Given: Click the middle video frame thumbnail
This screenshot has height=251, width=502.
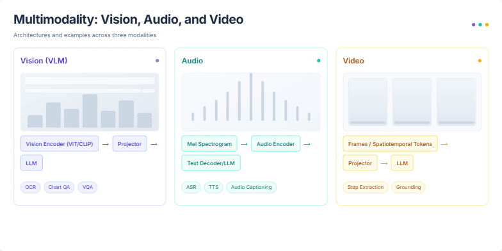Looking at the screenshot, I should [x=412, y=102].
